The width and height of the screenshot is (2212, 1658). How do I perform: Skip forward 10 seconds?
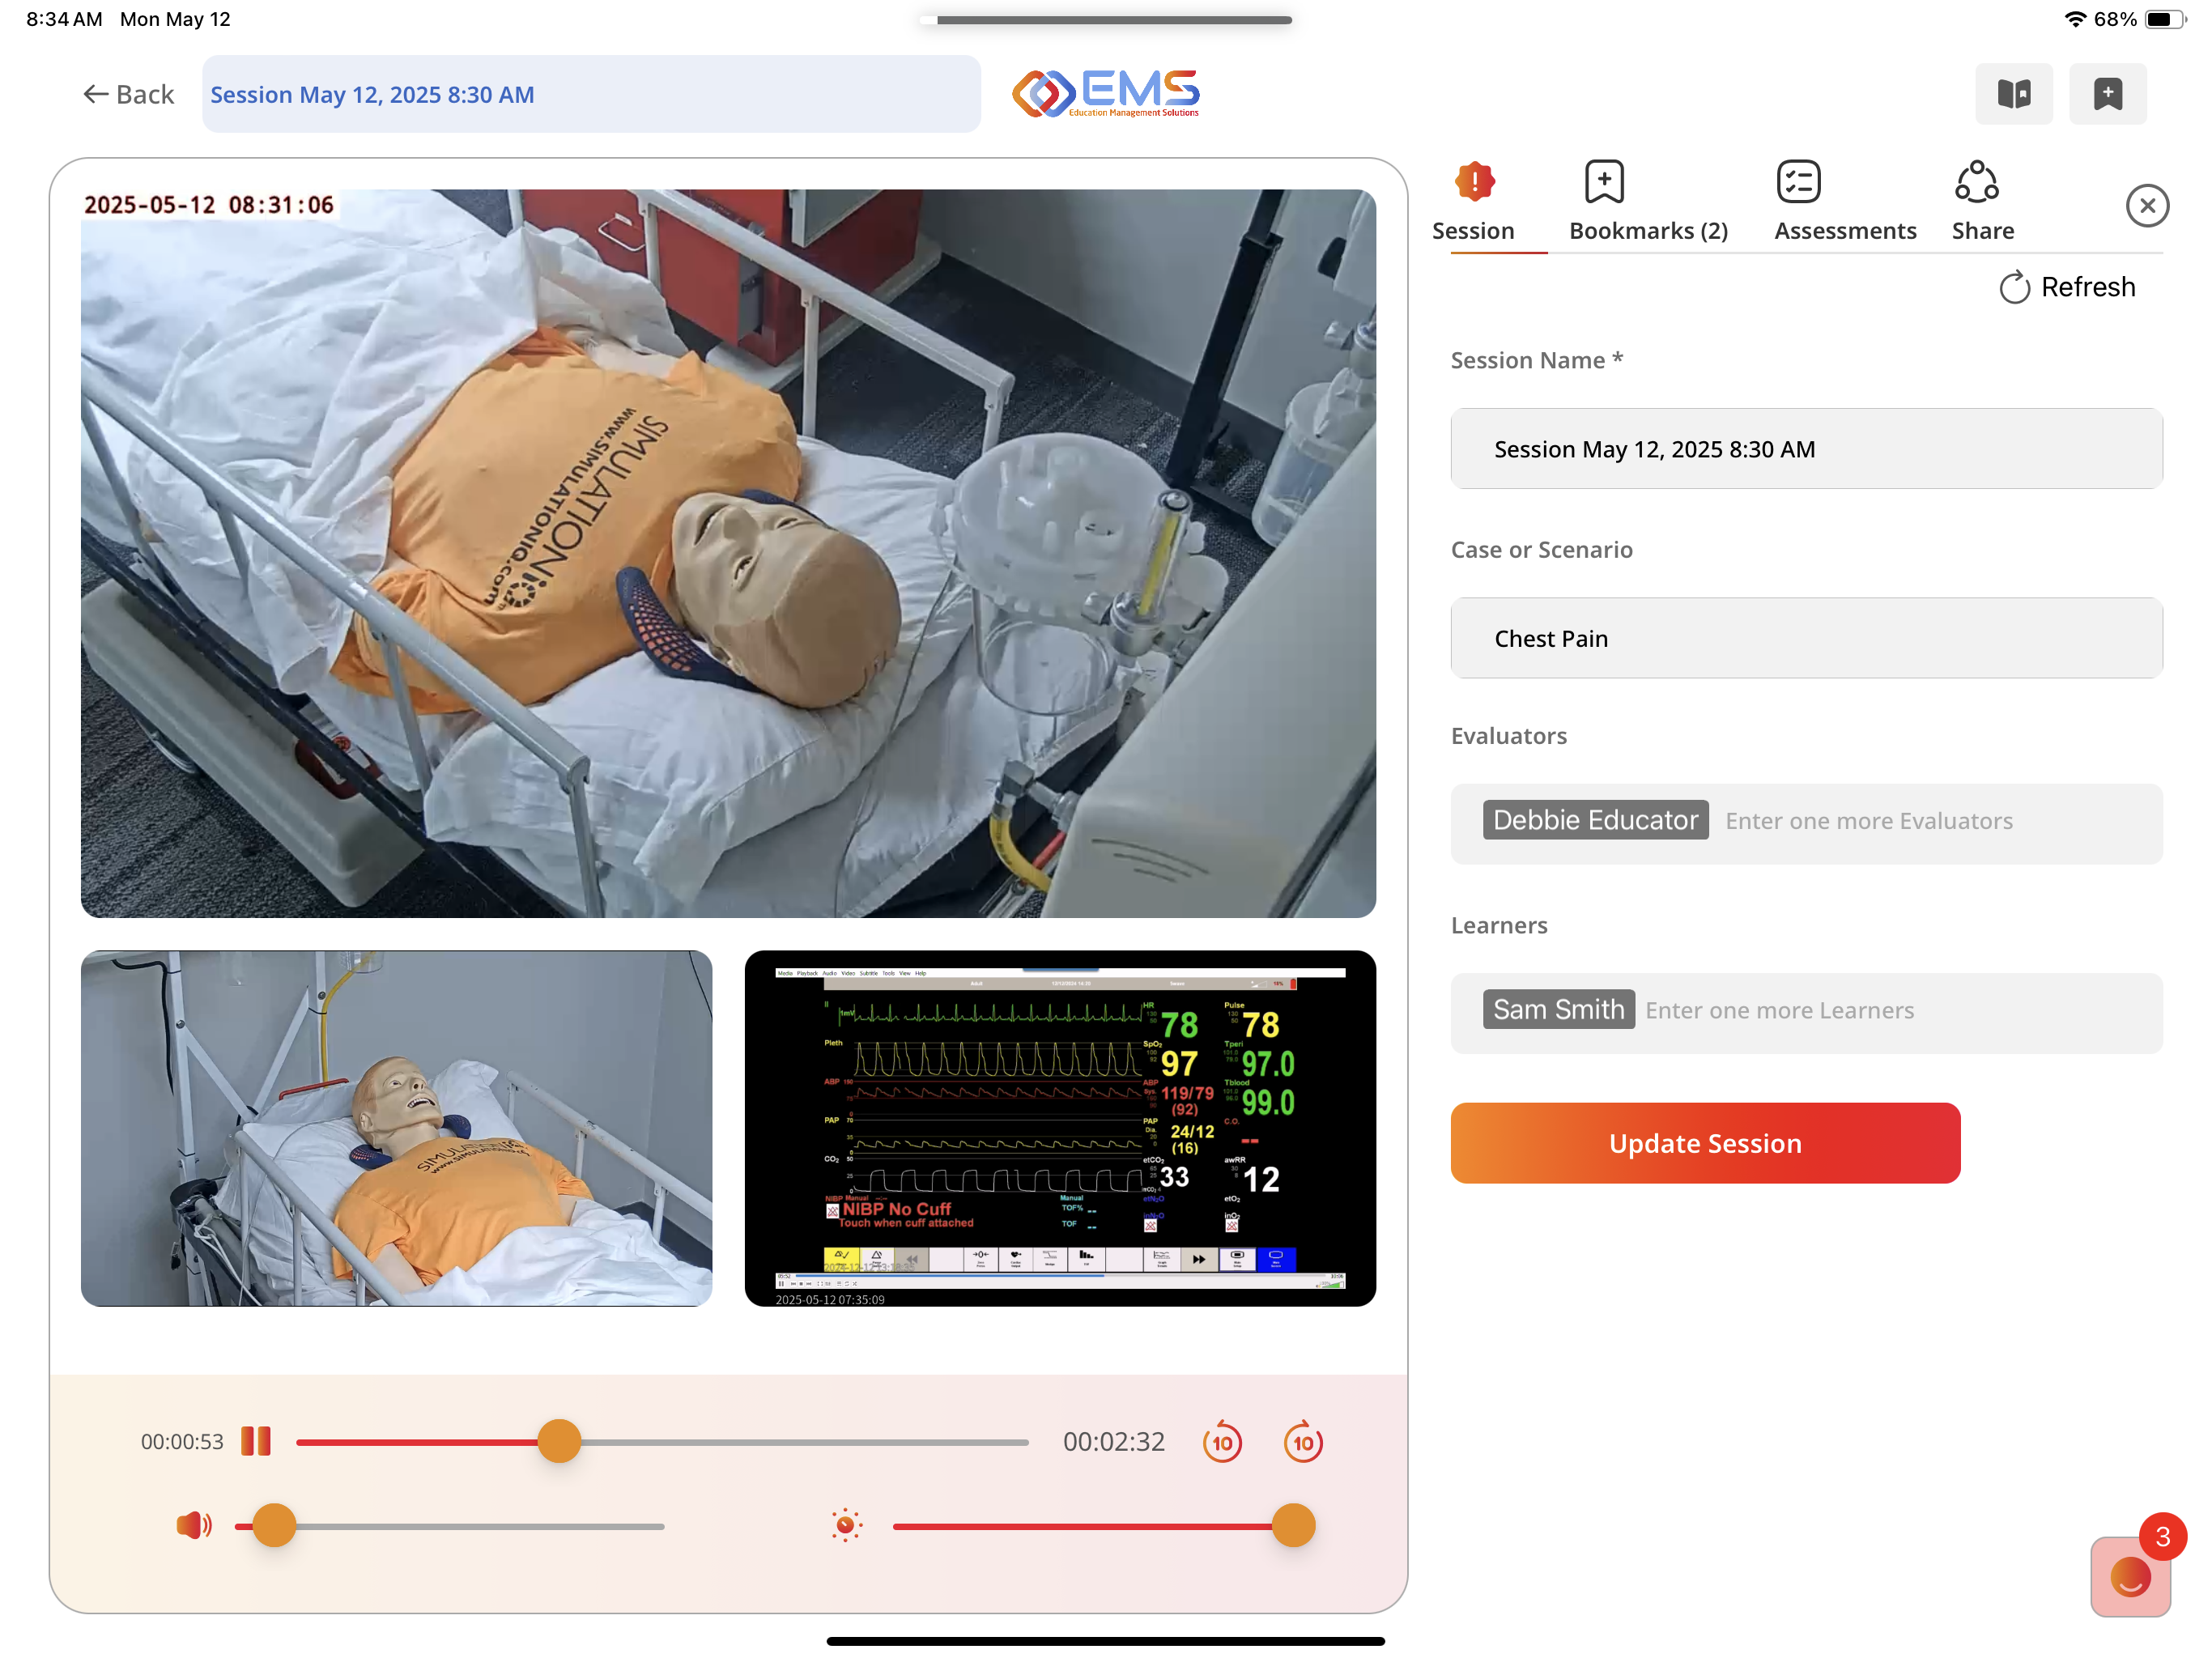coord(1302,1442)
